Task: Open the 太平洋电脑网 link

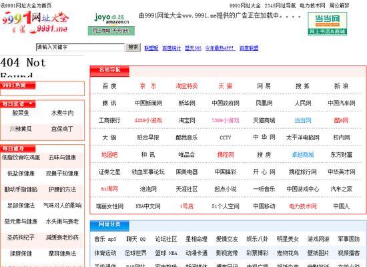Action: tap(302, 138)
